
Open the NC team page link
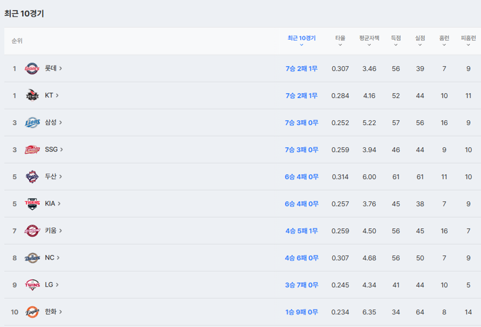(52, 257)
